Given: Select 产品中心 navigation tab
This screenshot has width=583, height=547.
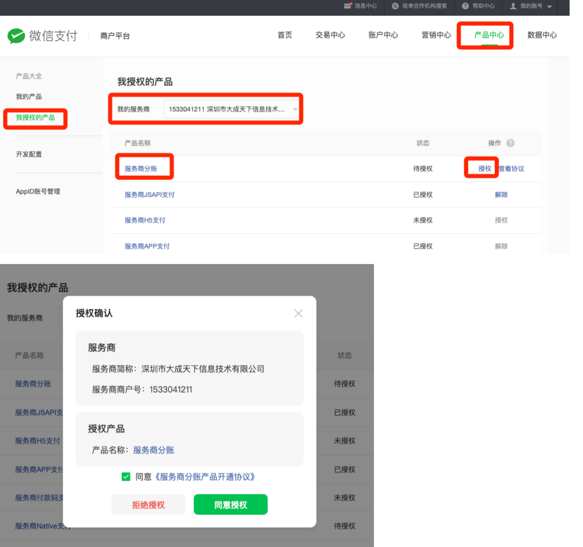Looking at the screenshot, I should pyautogui.click(x=489, y=35).
